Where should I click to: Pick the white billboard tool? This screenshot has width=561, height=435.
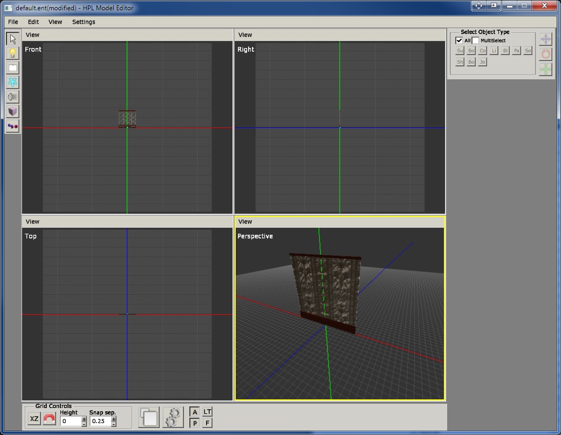pos(13,68)
